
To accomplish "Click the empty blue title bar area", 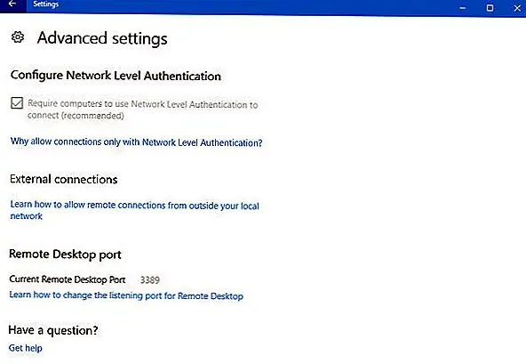I will point(255,7).
